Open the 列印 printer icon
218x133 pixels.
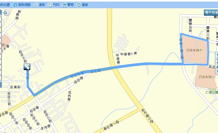point(50,5)
